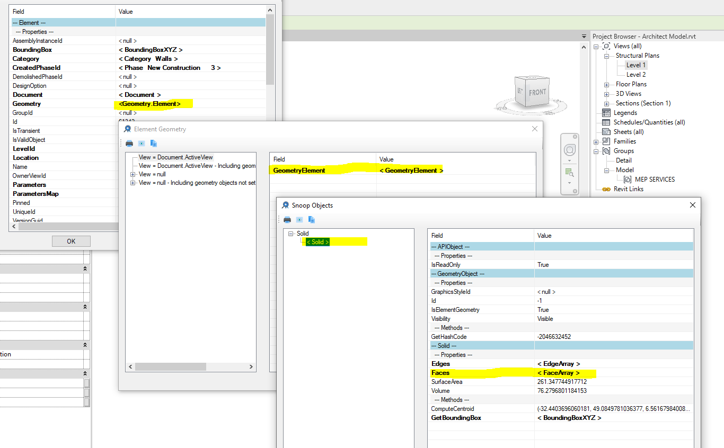Click the Print icon in Element Geometry dialog

point(129,143)
